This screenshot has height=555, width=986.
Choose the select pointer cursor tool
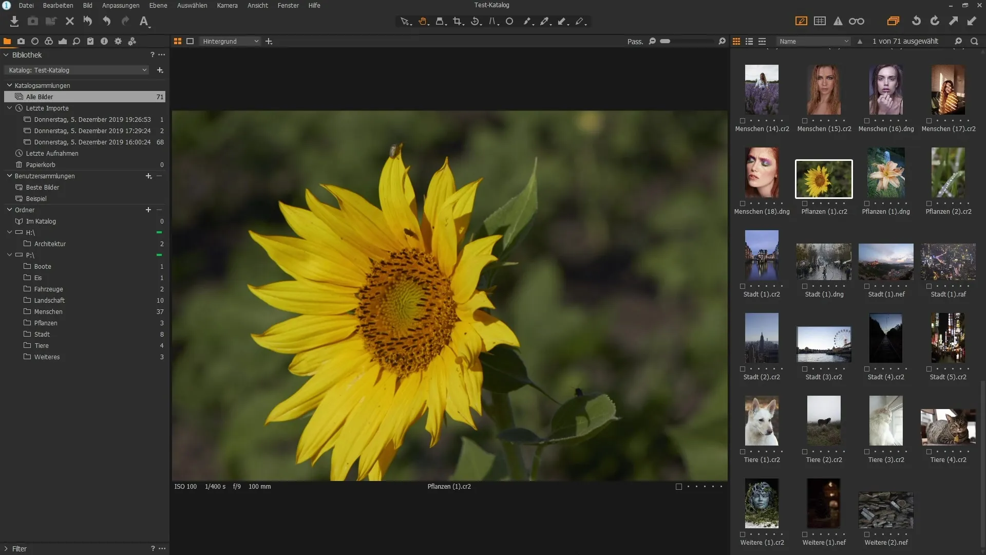[406, 22]
